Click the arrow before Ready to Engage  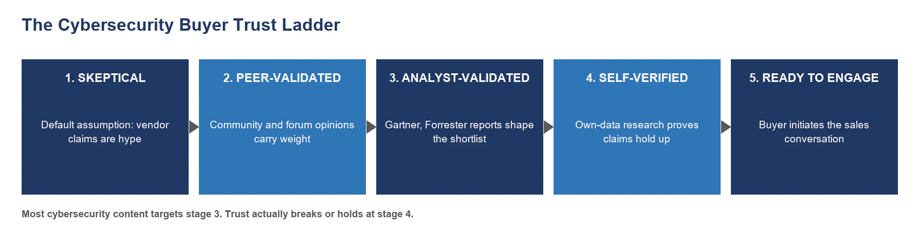click(725, 127)
